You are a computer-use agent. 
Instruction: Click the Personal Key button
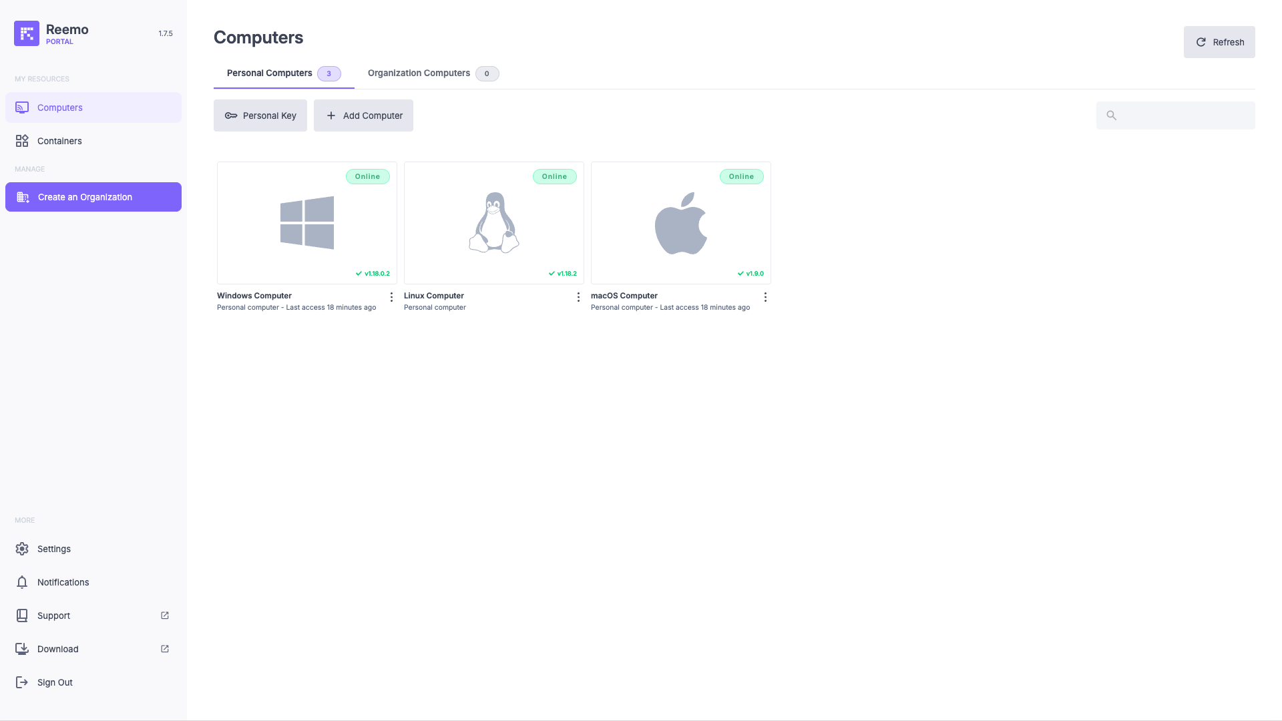260,115
